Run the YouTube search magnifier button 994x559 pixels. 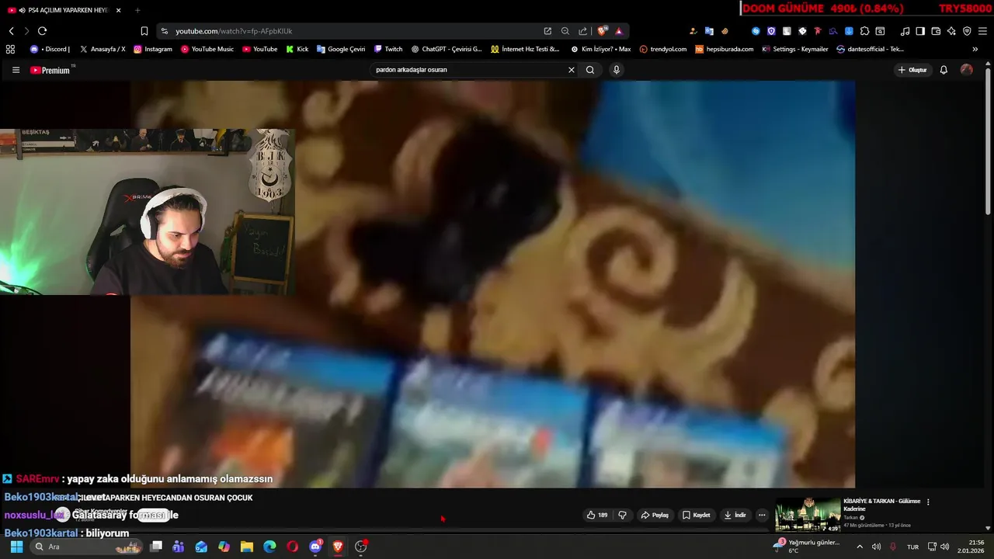[590, 70]
